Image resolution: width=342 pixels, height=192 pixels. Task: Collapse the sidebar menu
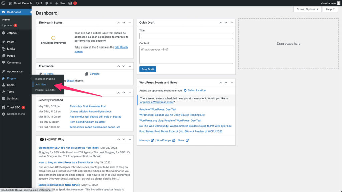click(x=15, y=114)
